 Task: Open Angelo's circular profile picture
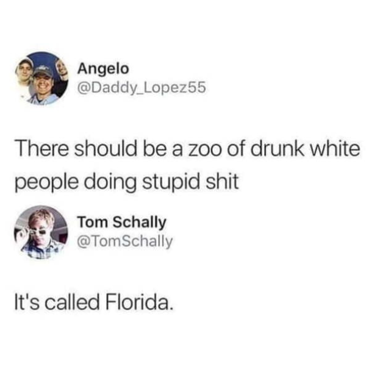coord(41,79)
